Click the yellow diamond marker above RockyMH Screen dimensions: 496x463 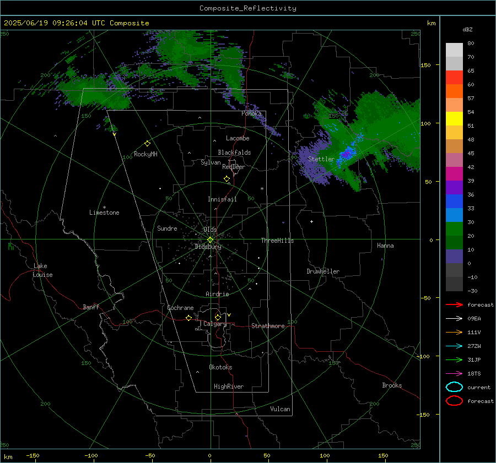pos(147,144)
